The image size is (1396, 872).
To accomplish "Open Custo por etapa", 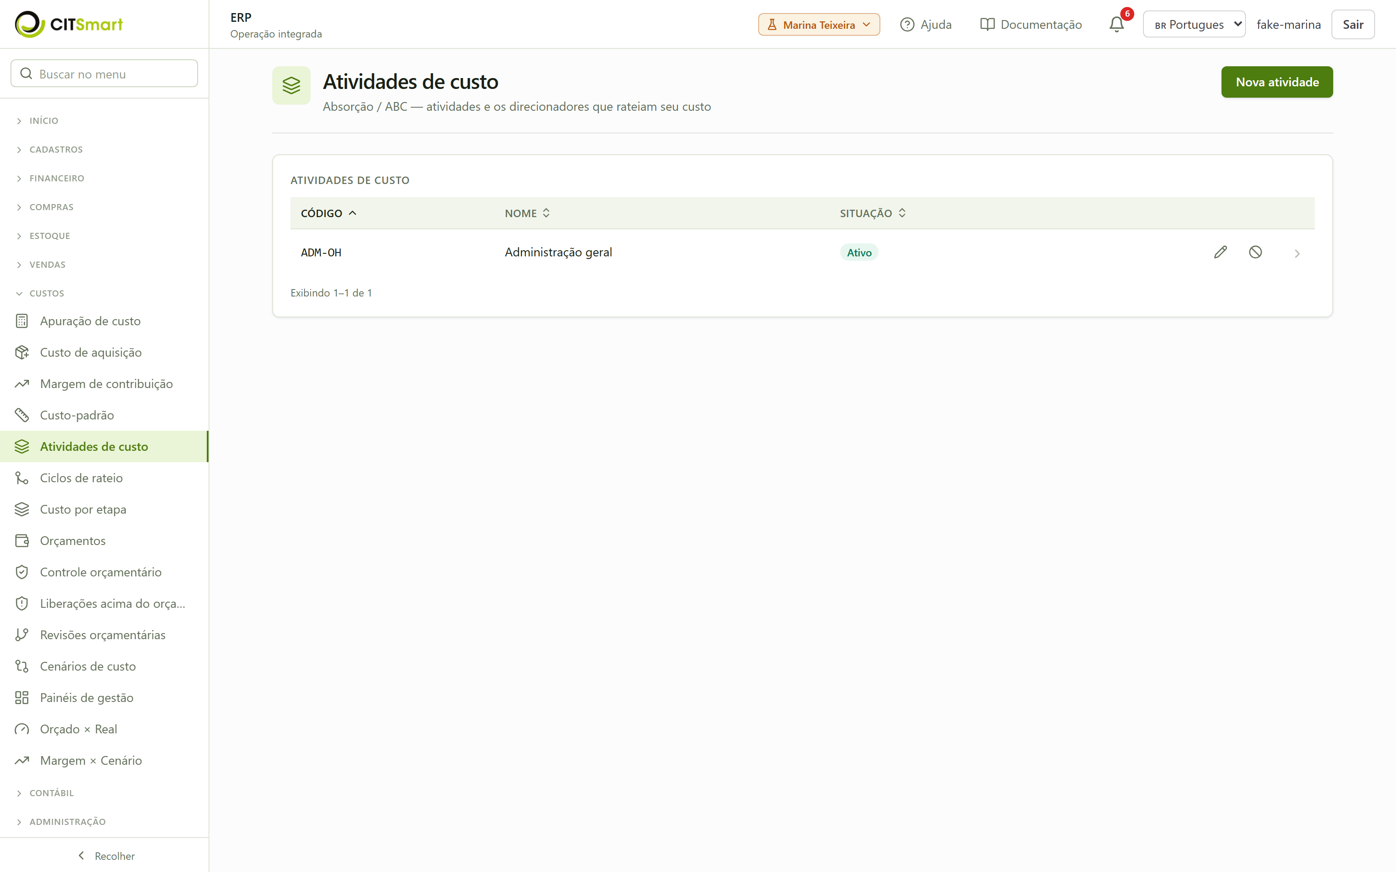I will click(x=104, y=509).
